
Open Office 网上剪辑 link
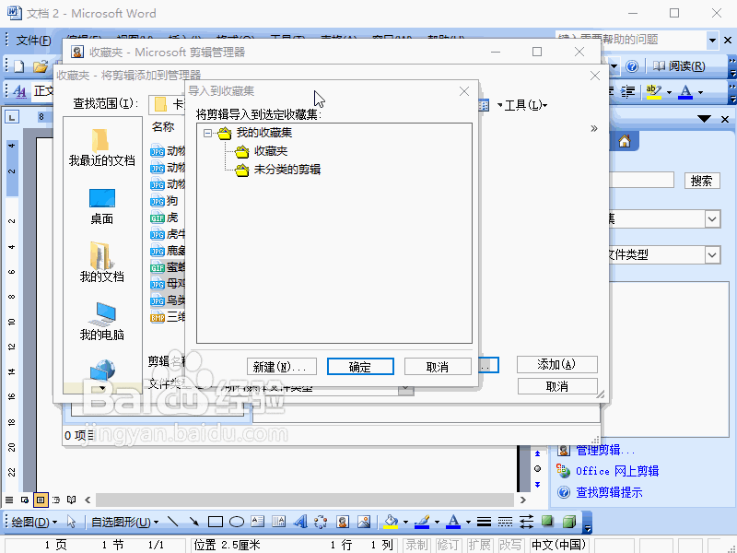(x=617, y=471)
